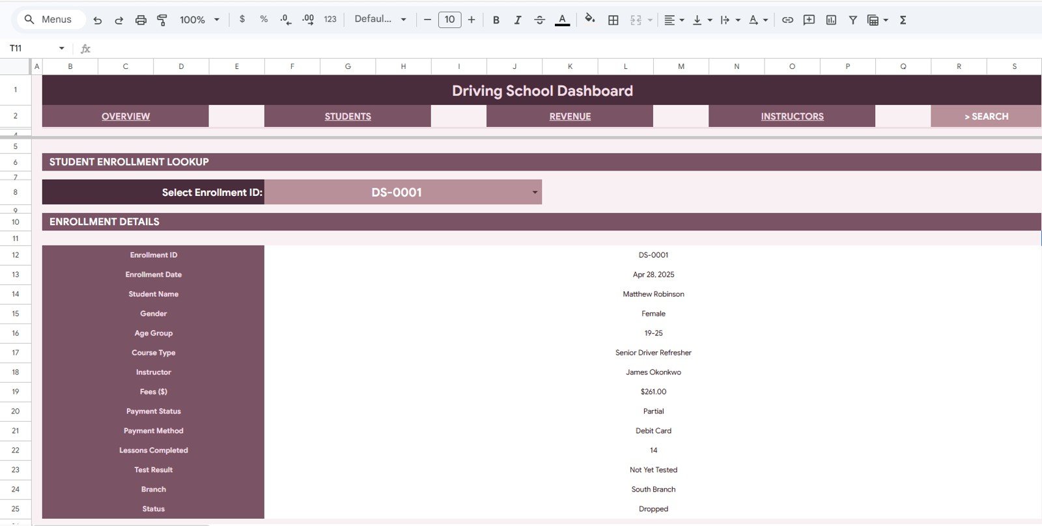Print the spreadsheet
Screen dimensions: 1042x526
(x=141, y=20)
